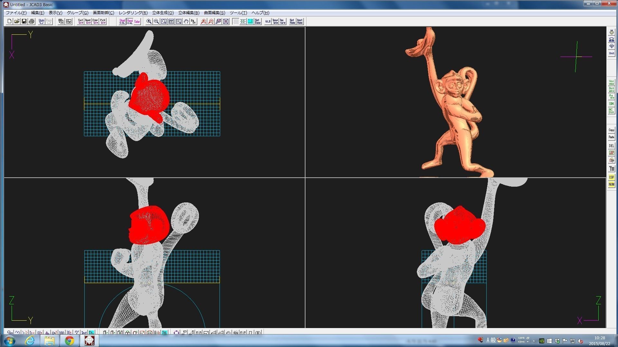This screenshot has height=347, width=618.
Task: Click the DEL delete button
Action: pos(611,146)
